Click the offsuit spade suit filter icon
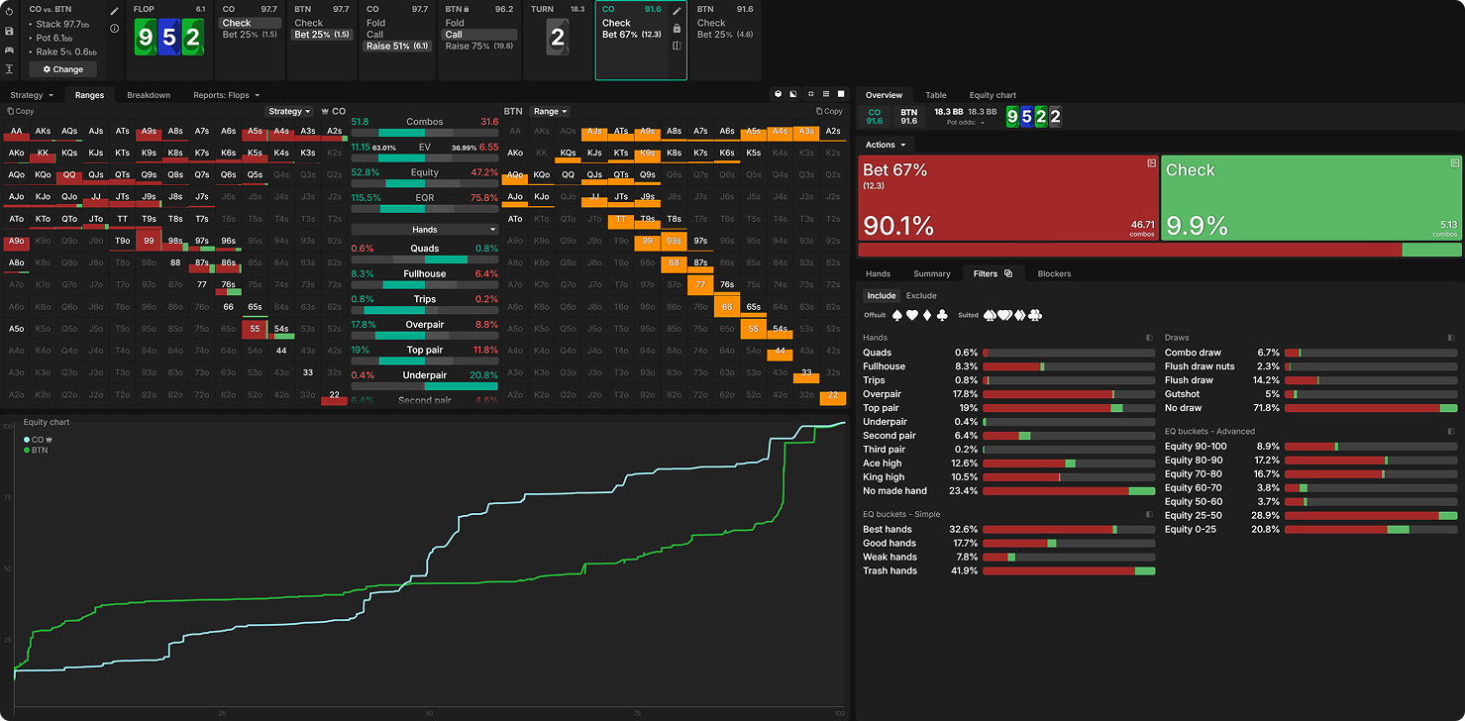Image resolution: width=1465 pixels, height=721 pixels. 897,315
